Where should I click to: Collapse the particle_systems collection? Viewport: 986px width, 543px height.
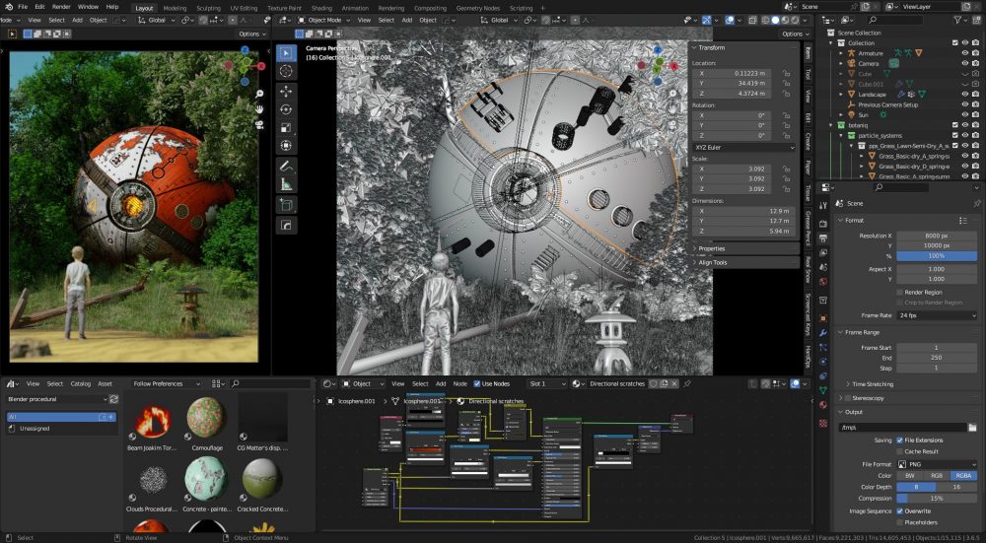[841, 135]
